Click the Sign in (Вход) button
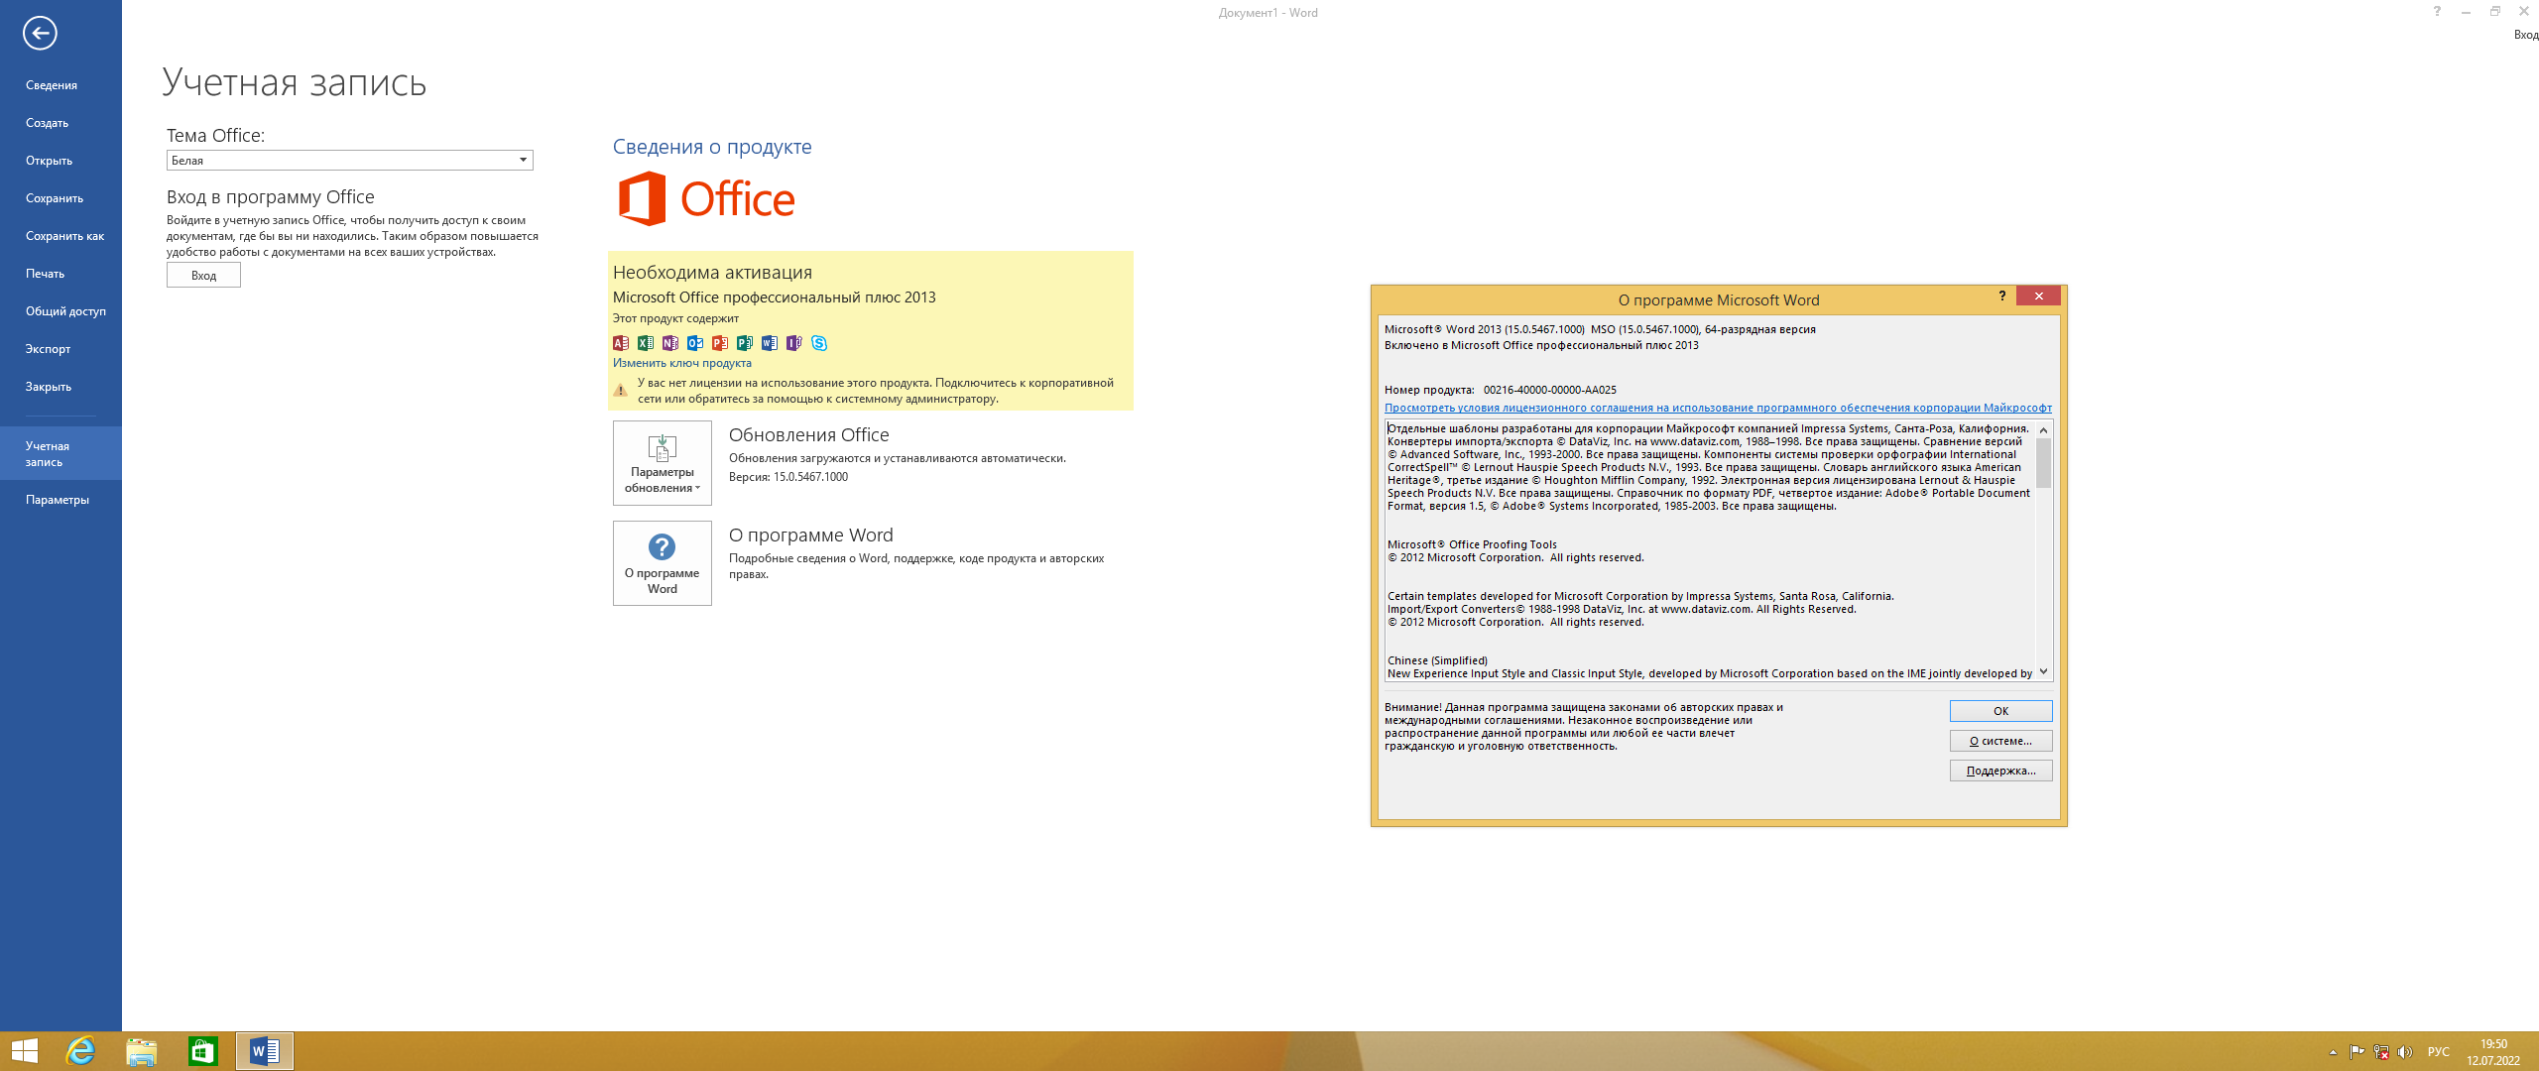Viewport: 2539px width, 1071px height. click(203, 276)
